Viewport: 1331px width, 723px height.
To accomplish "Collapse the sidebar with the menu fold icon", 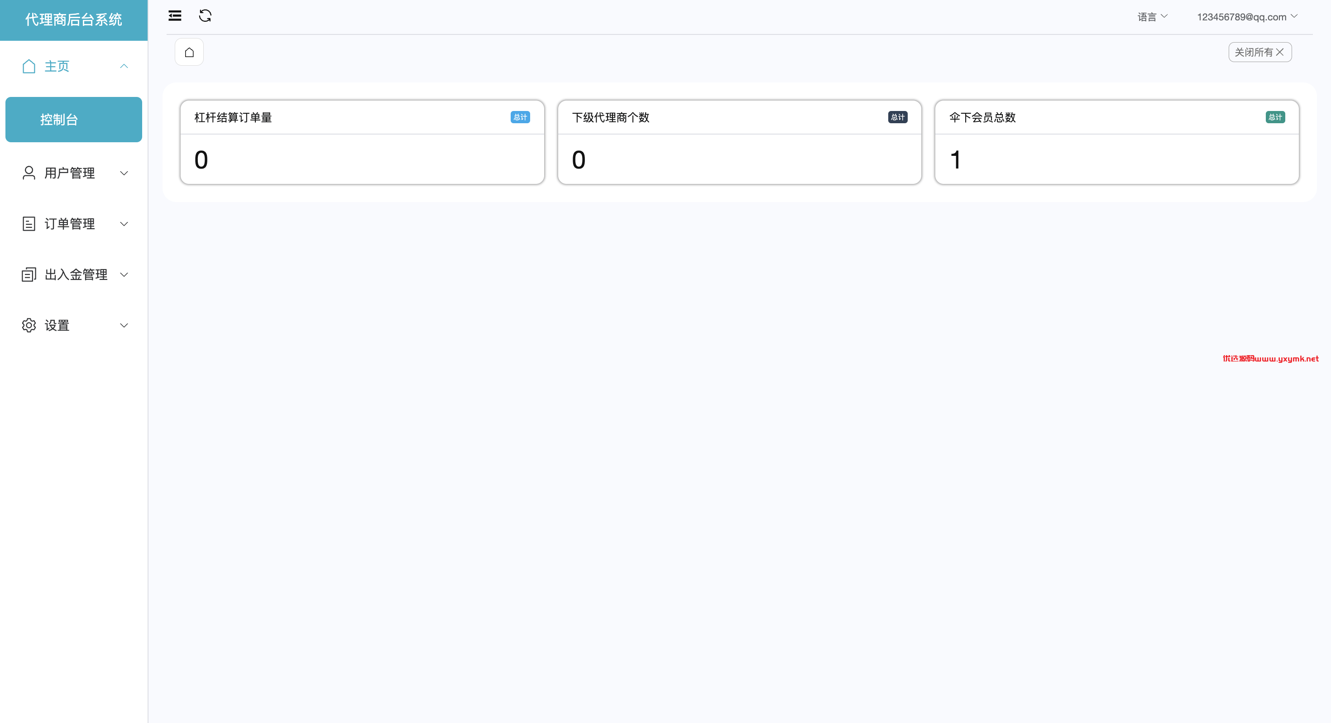I will 175,15.
